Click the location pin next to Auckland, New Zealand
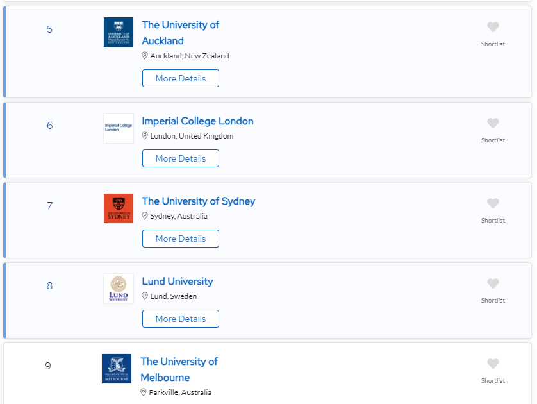This screenshot has width=537, height=404. tap(145, 56)
